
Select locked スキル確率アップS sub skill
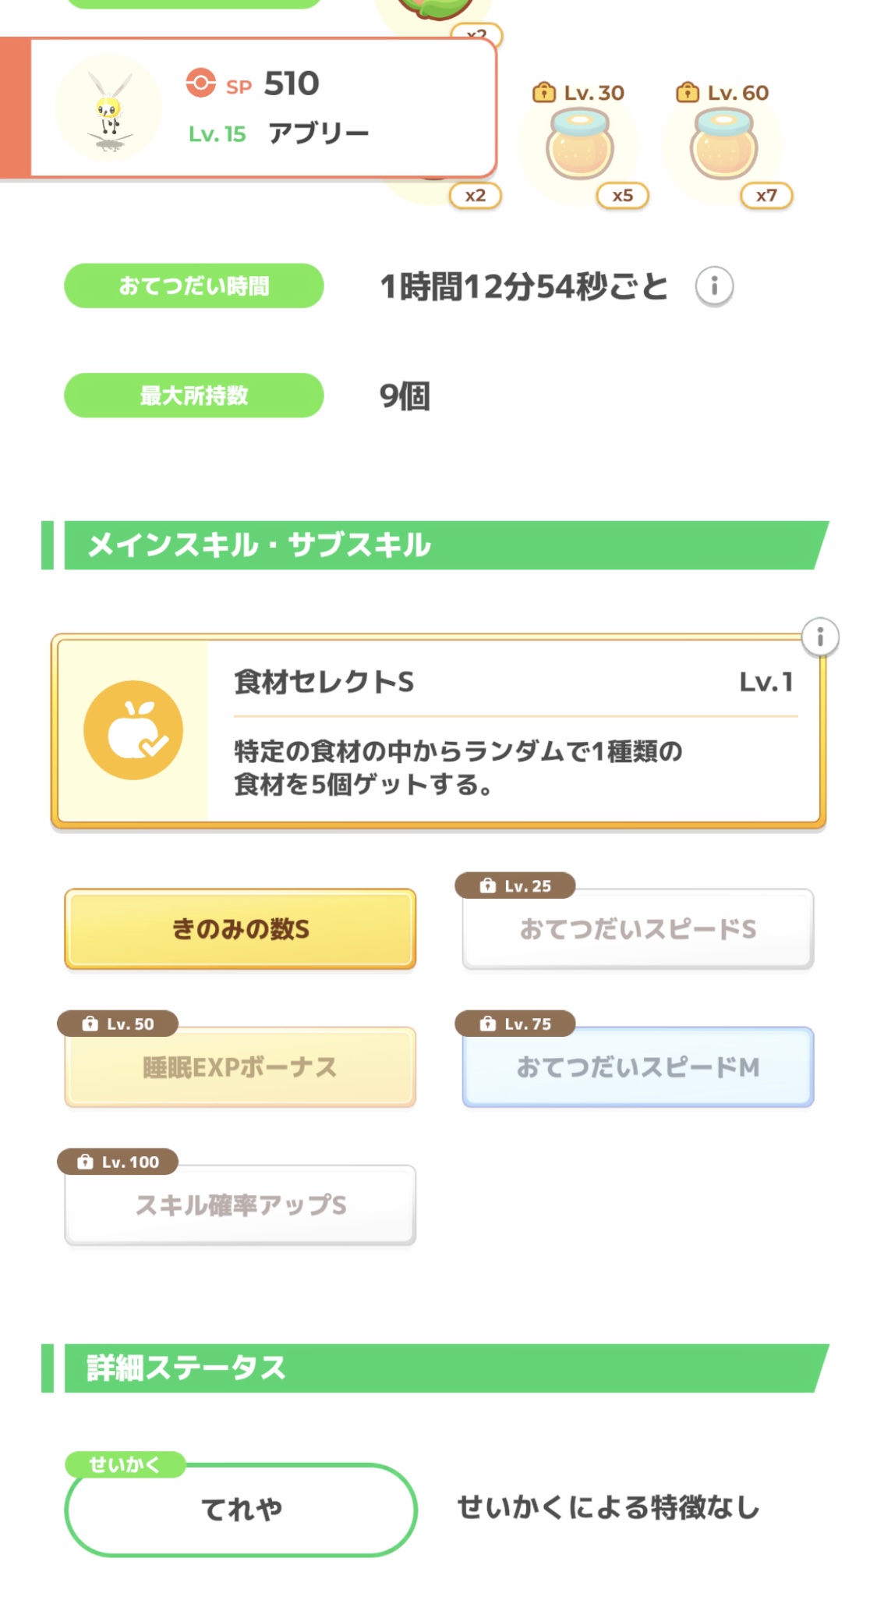pos(240,1205)
